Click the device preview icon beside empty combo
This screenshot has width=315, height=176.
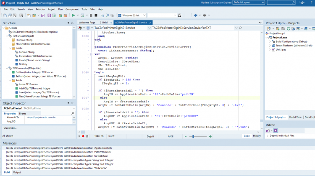(x=180, y=15)
